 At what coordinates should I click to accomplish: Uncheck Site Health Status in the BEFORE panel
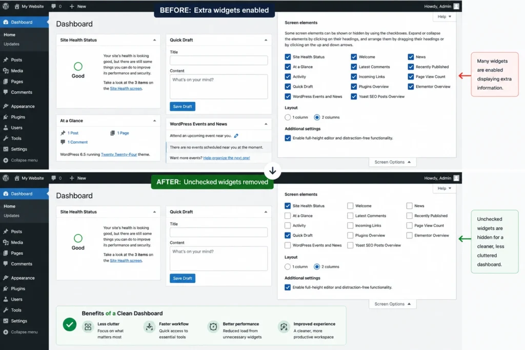(288, 57)
